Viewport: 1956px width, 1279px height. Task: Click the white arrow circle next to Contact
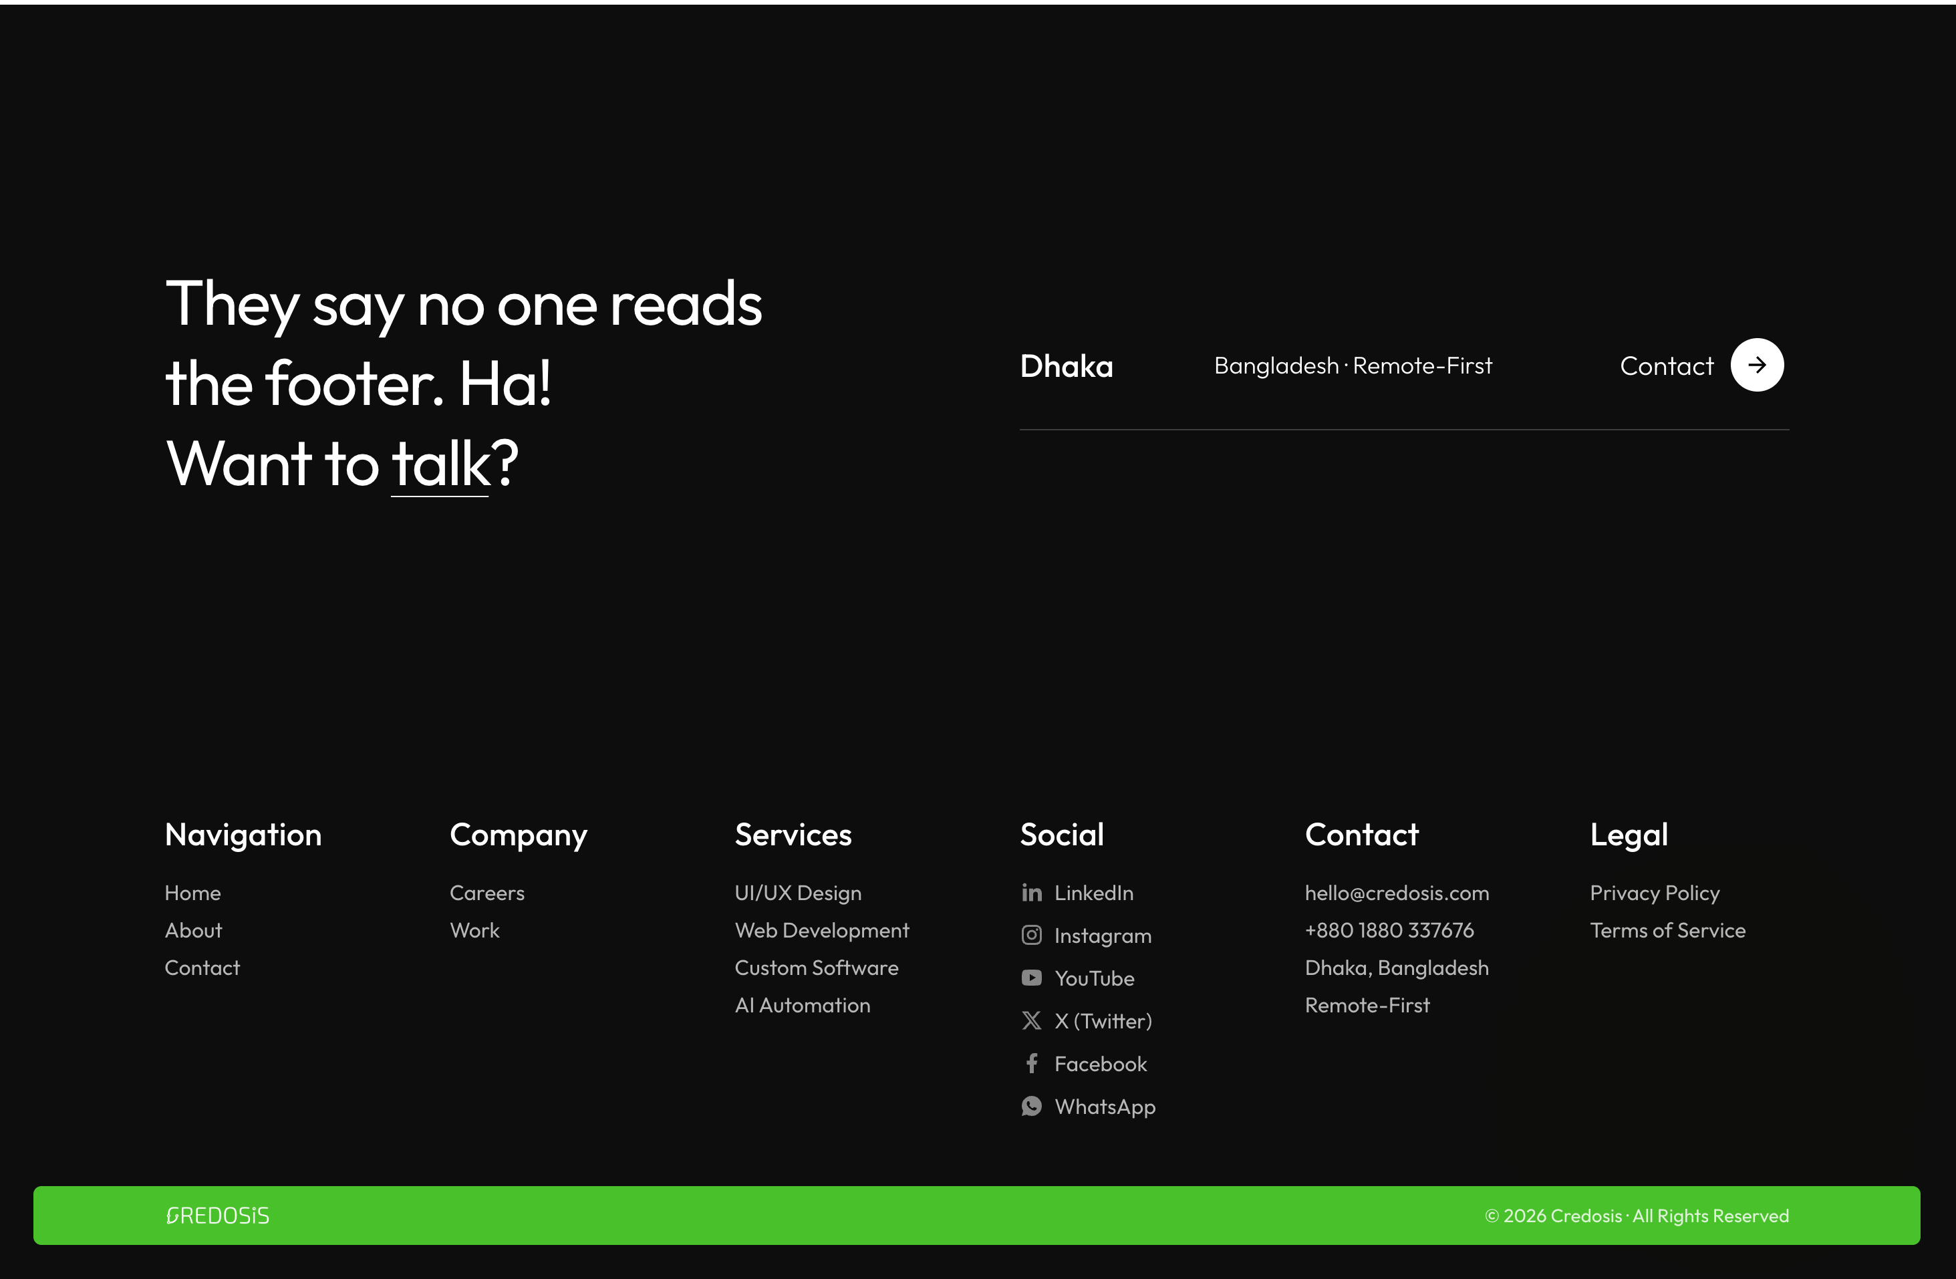pyautogui.click(x=1757, y=365)
